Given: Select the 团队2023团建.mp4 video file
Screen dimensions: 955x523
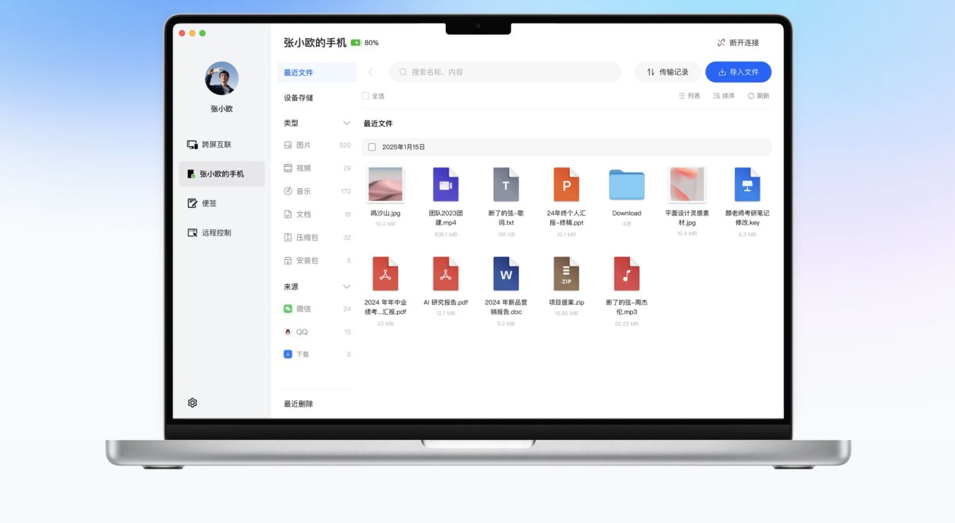Looking at the screenshot, I should point(446,184).
